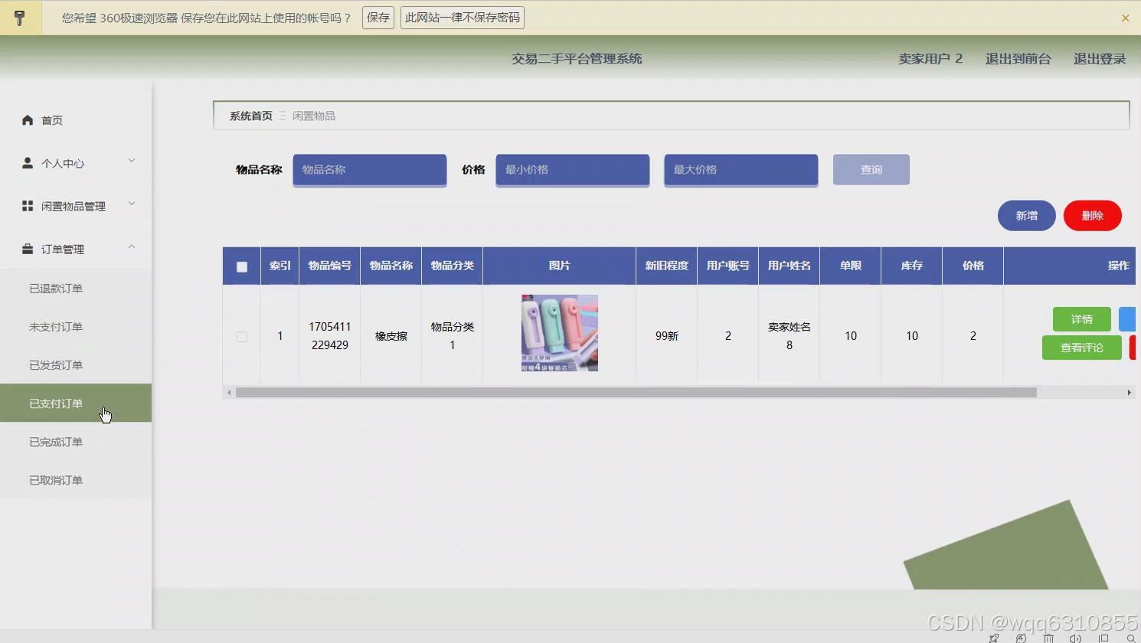Click the 卖家姓名8 cell
Viewport: 1141px width, 643px height.
tap(790, 336)
